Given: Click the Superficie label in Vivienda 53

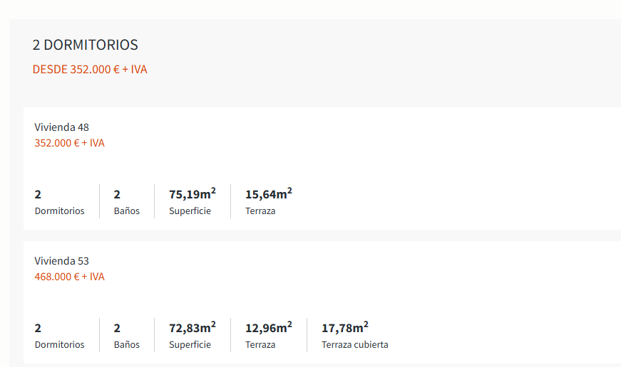Looking at the screenshot, I should click(190, 345).
